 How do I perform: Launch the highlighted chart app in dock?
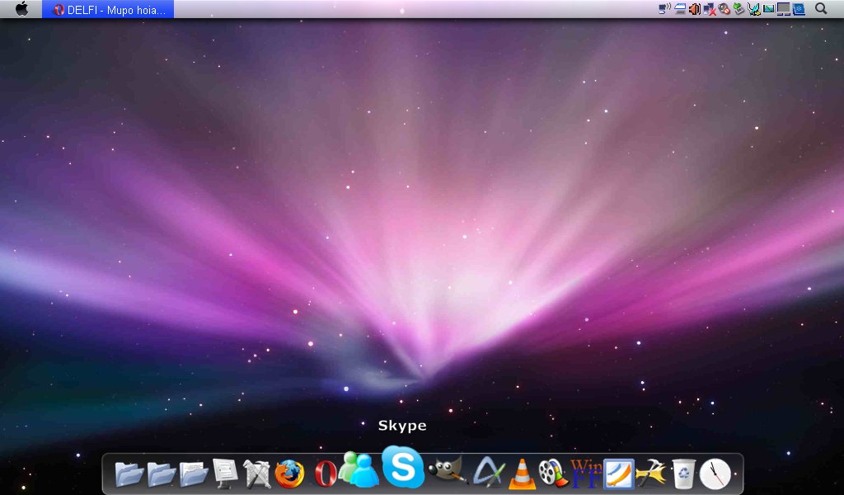click(x=618, y=474)
